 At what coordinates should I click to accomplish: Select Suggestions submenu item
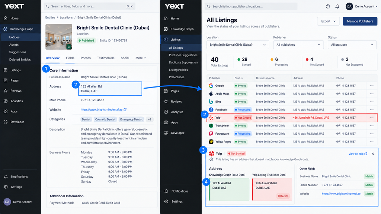pos(18,52)
